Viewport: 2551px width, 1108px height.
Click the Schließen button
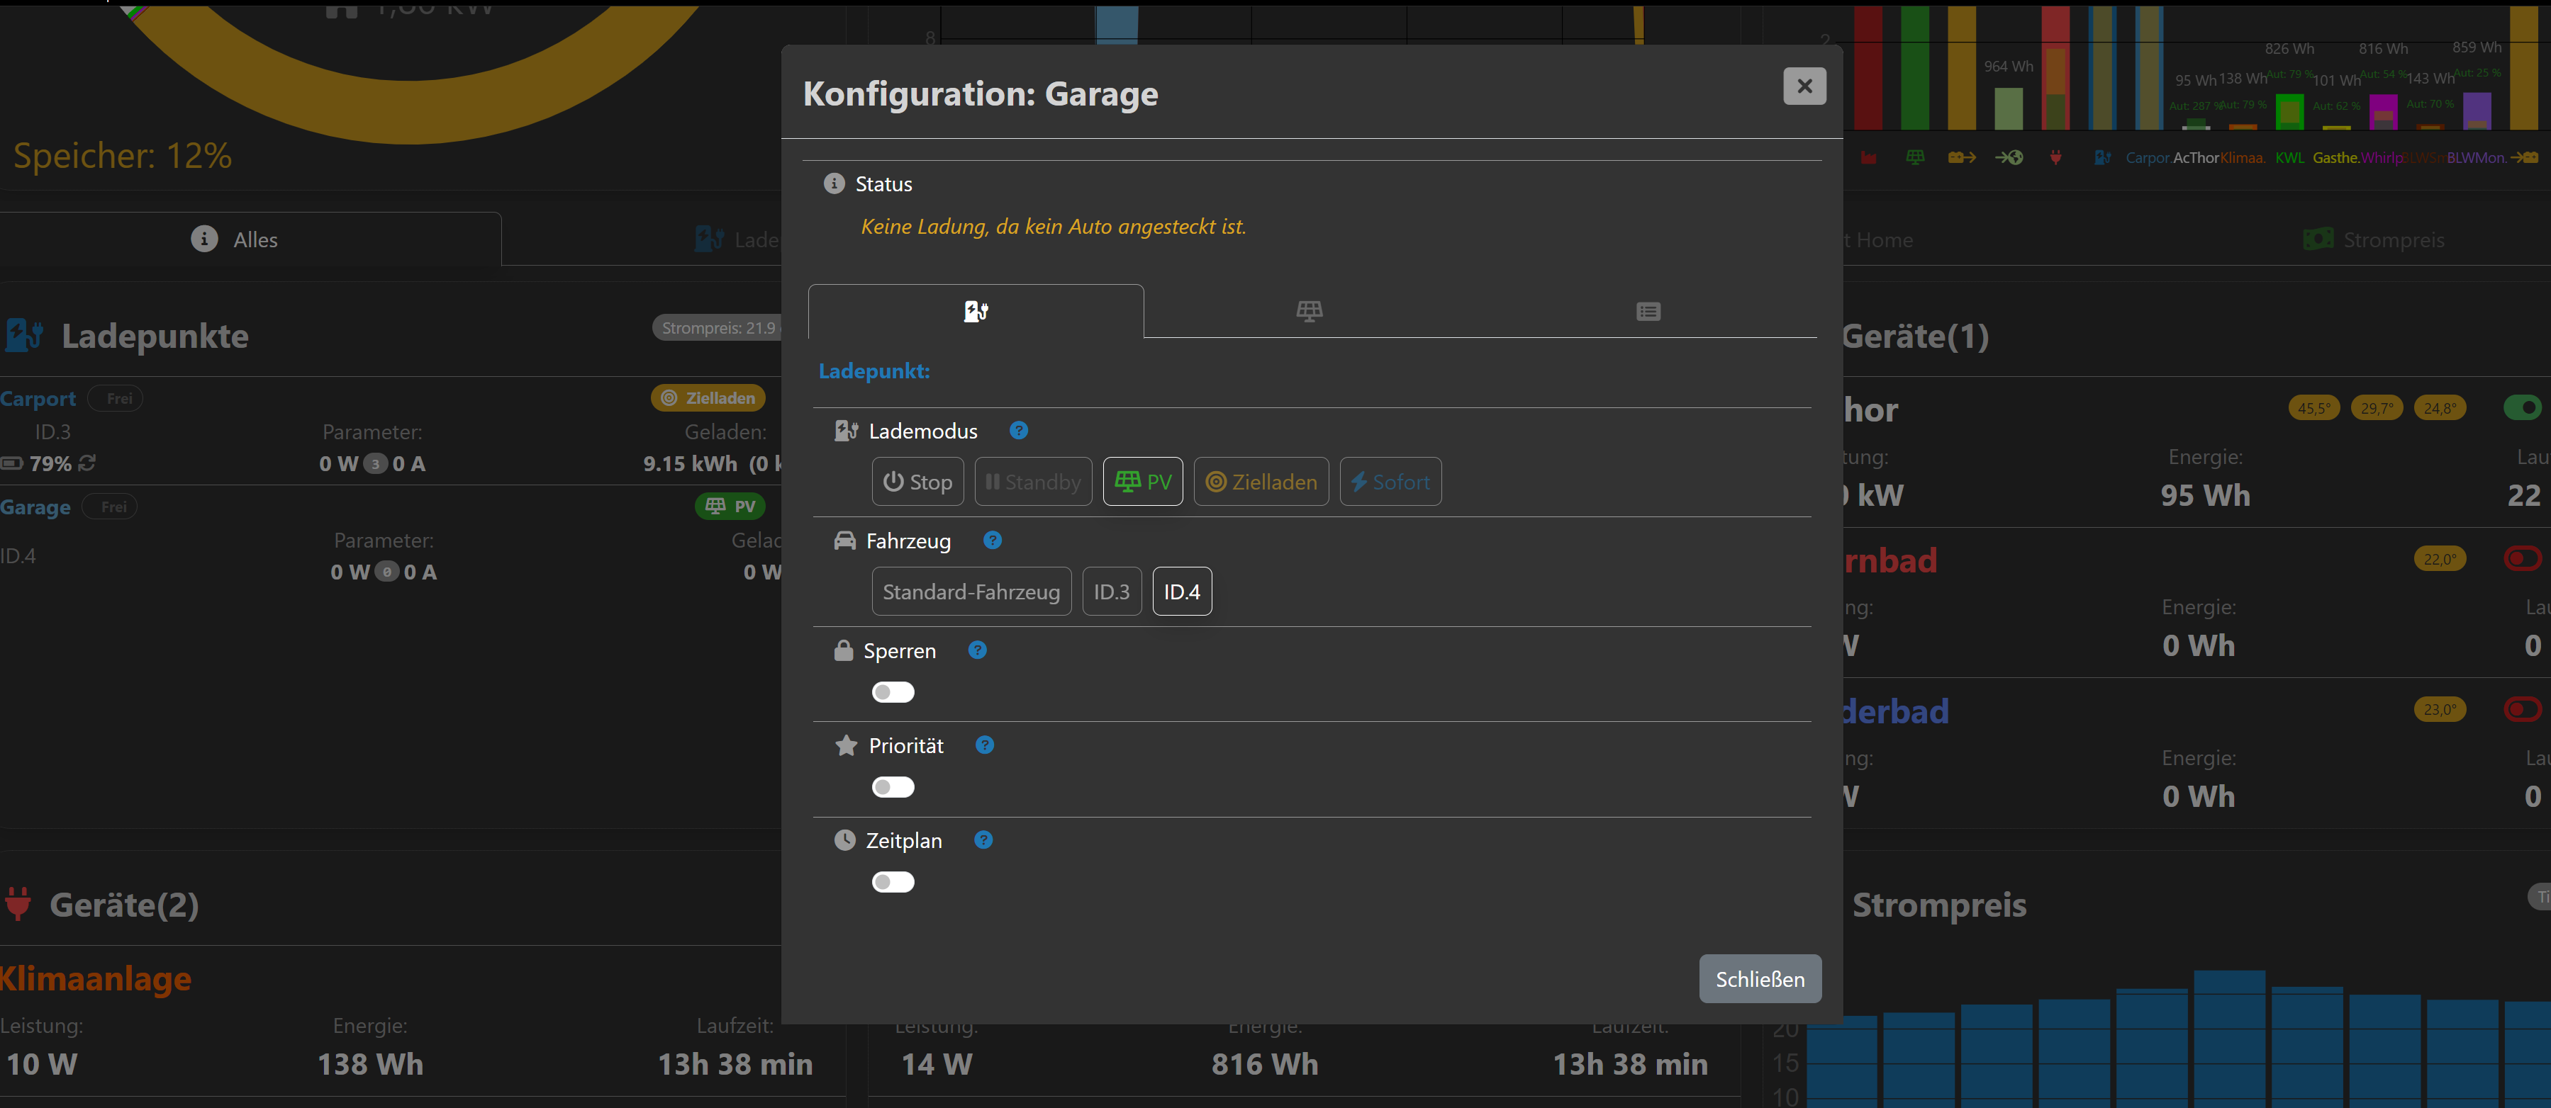point(1760,979)
